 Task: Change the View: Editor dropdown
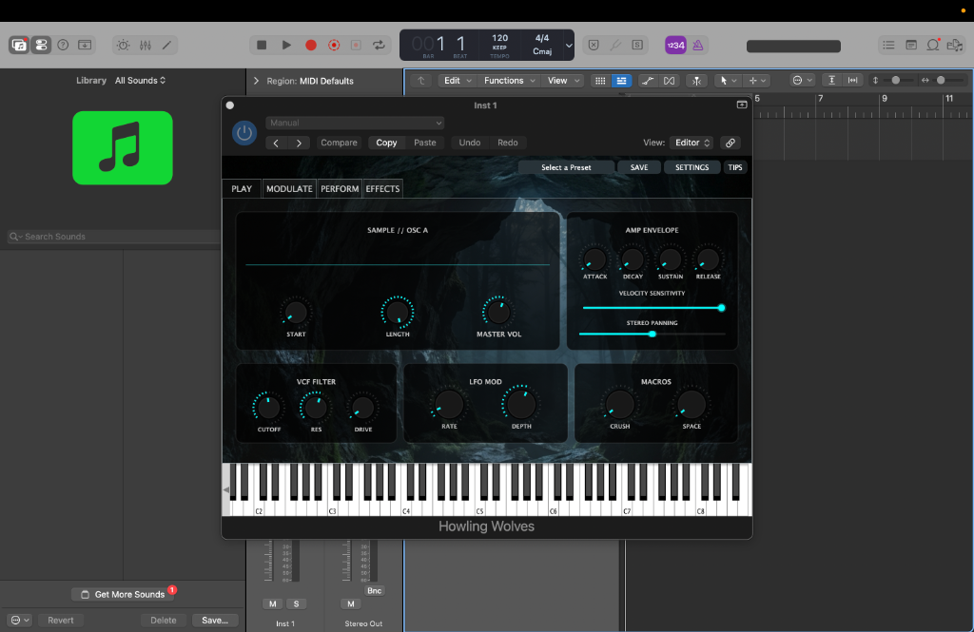tap(691, 142)
